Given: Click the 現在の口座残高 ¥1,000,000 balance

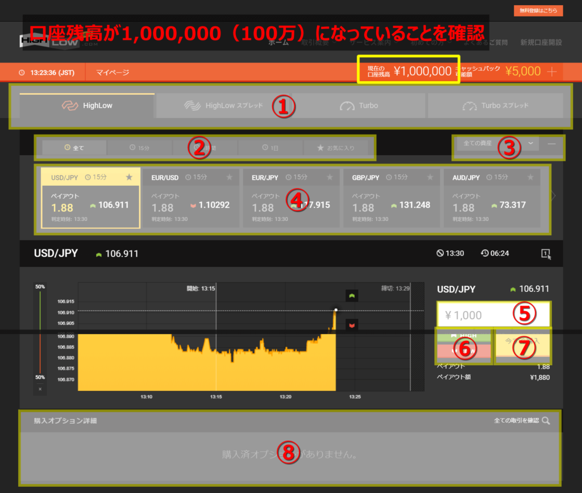Looking at the screenshot, I should [x=409, y=71].
